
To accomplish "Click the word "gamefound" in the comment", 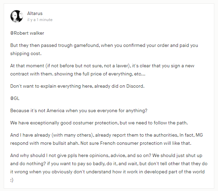I will [86, 46].
